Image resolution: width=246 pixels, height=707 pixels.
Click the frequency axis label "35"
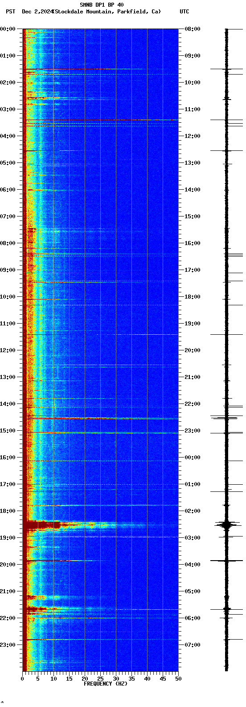(131, 679)
